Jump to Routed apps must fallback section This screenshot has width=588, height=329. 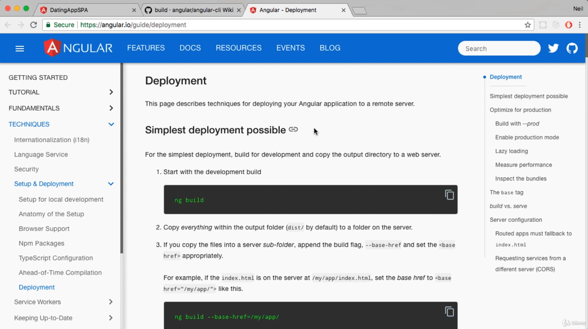[533, 239]
